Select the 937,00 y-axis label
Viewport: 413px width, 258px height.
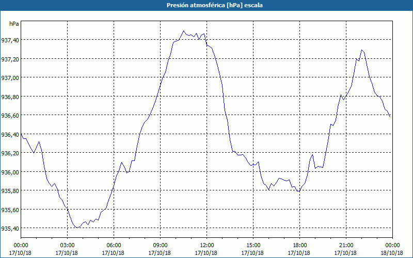(10, 78)
